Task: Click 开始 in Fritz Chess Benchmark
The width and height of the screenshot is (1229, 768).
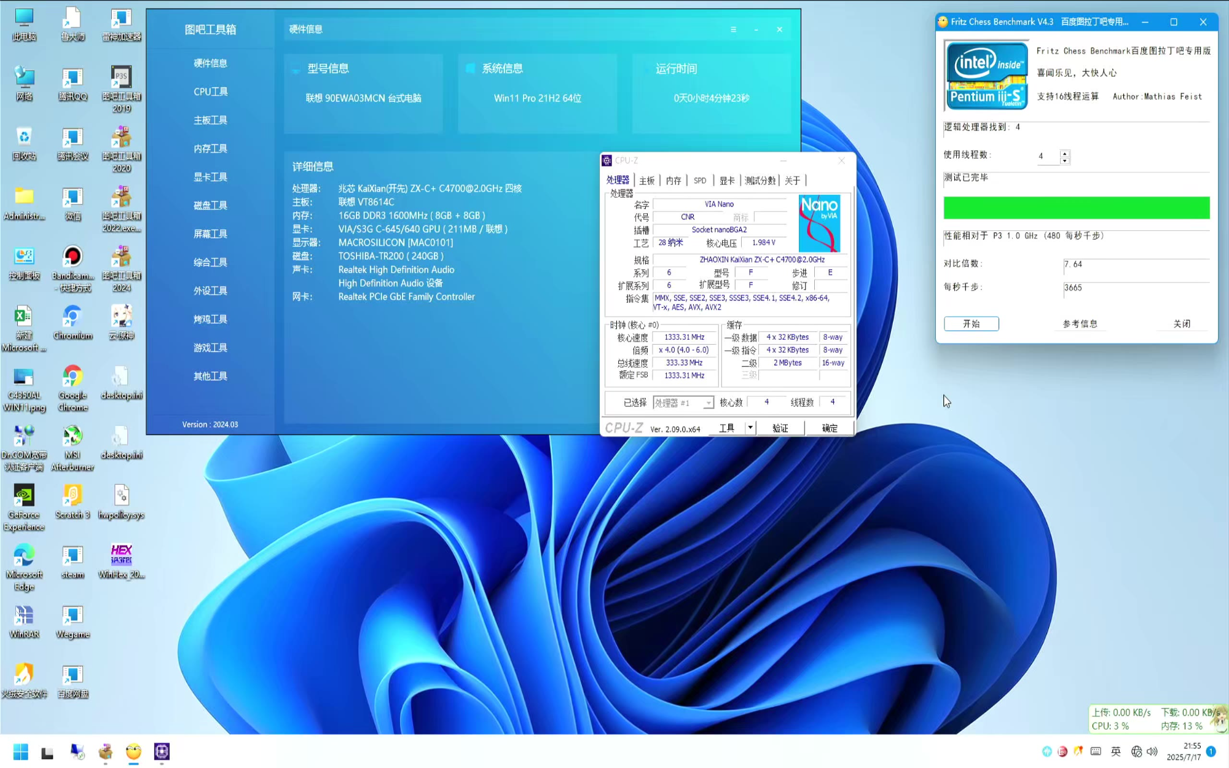Action: pyautogui.click(x=971, y=324)
